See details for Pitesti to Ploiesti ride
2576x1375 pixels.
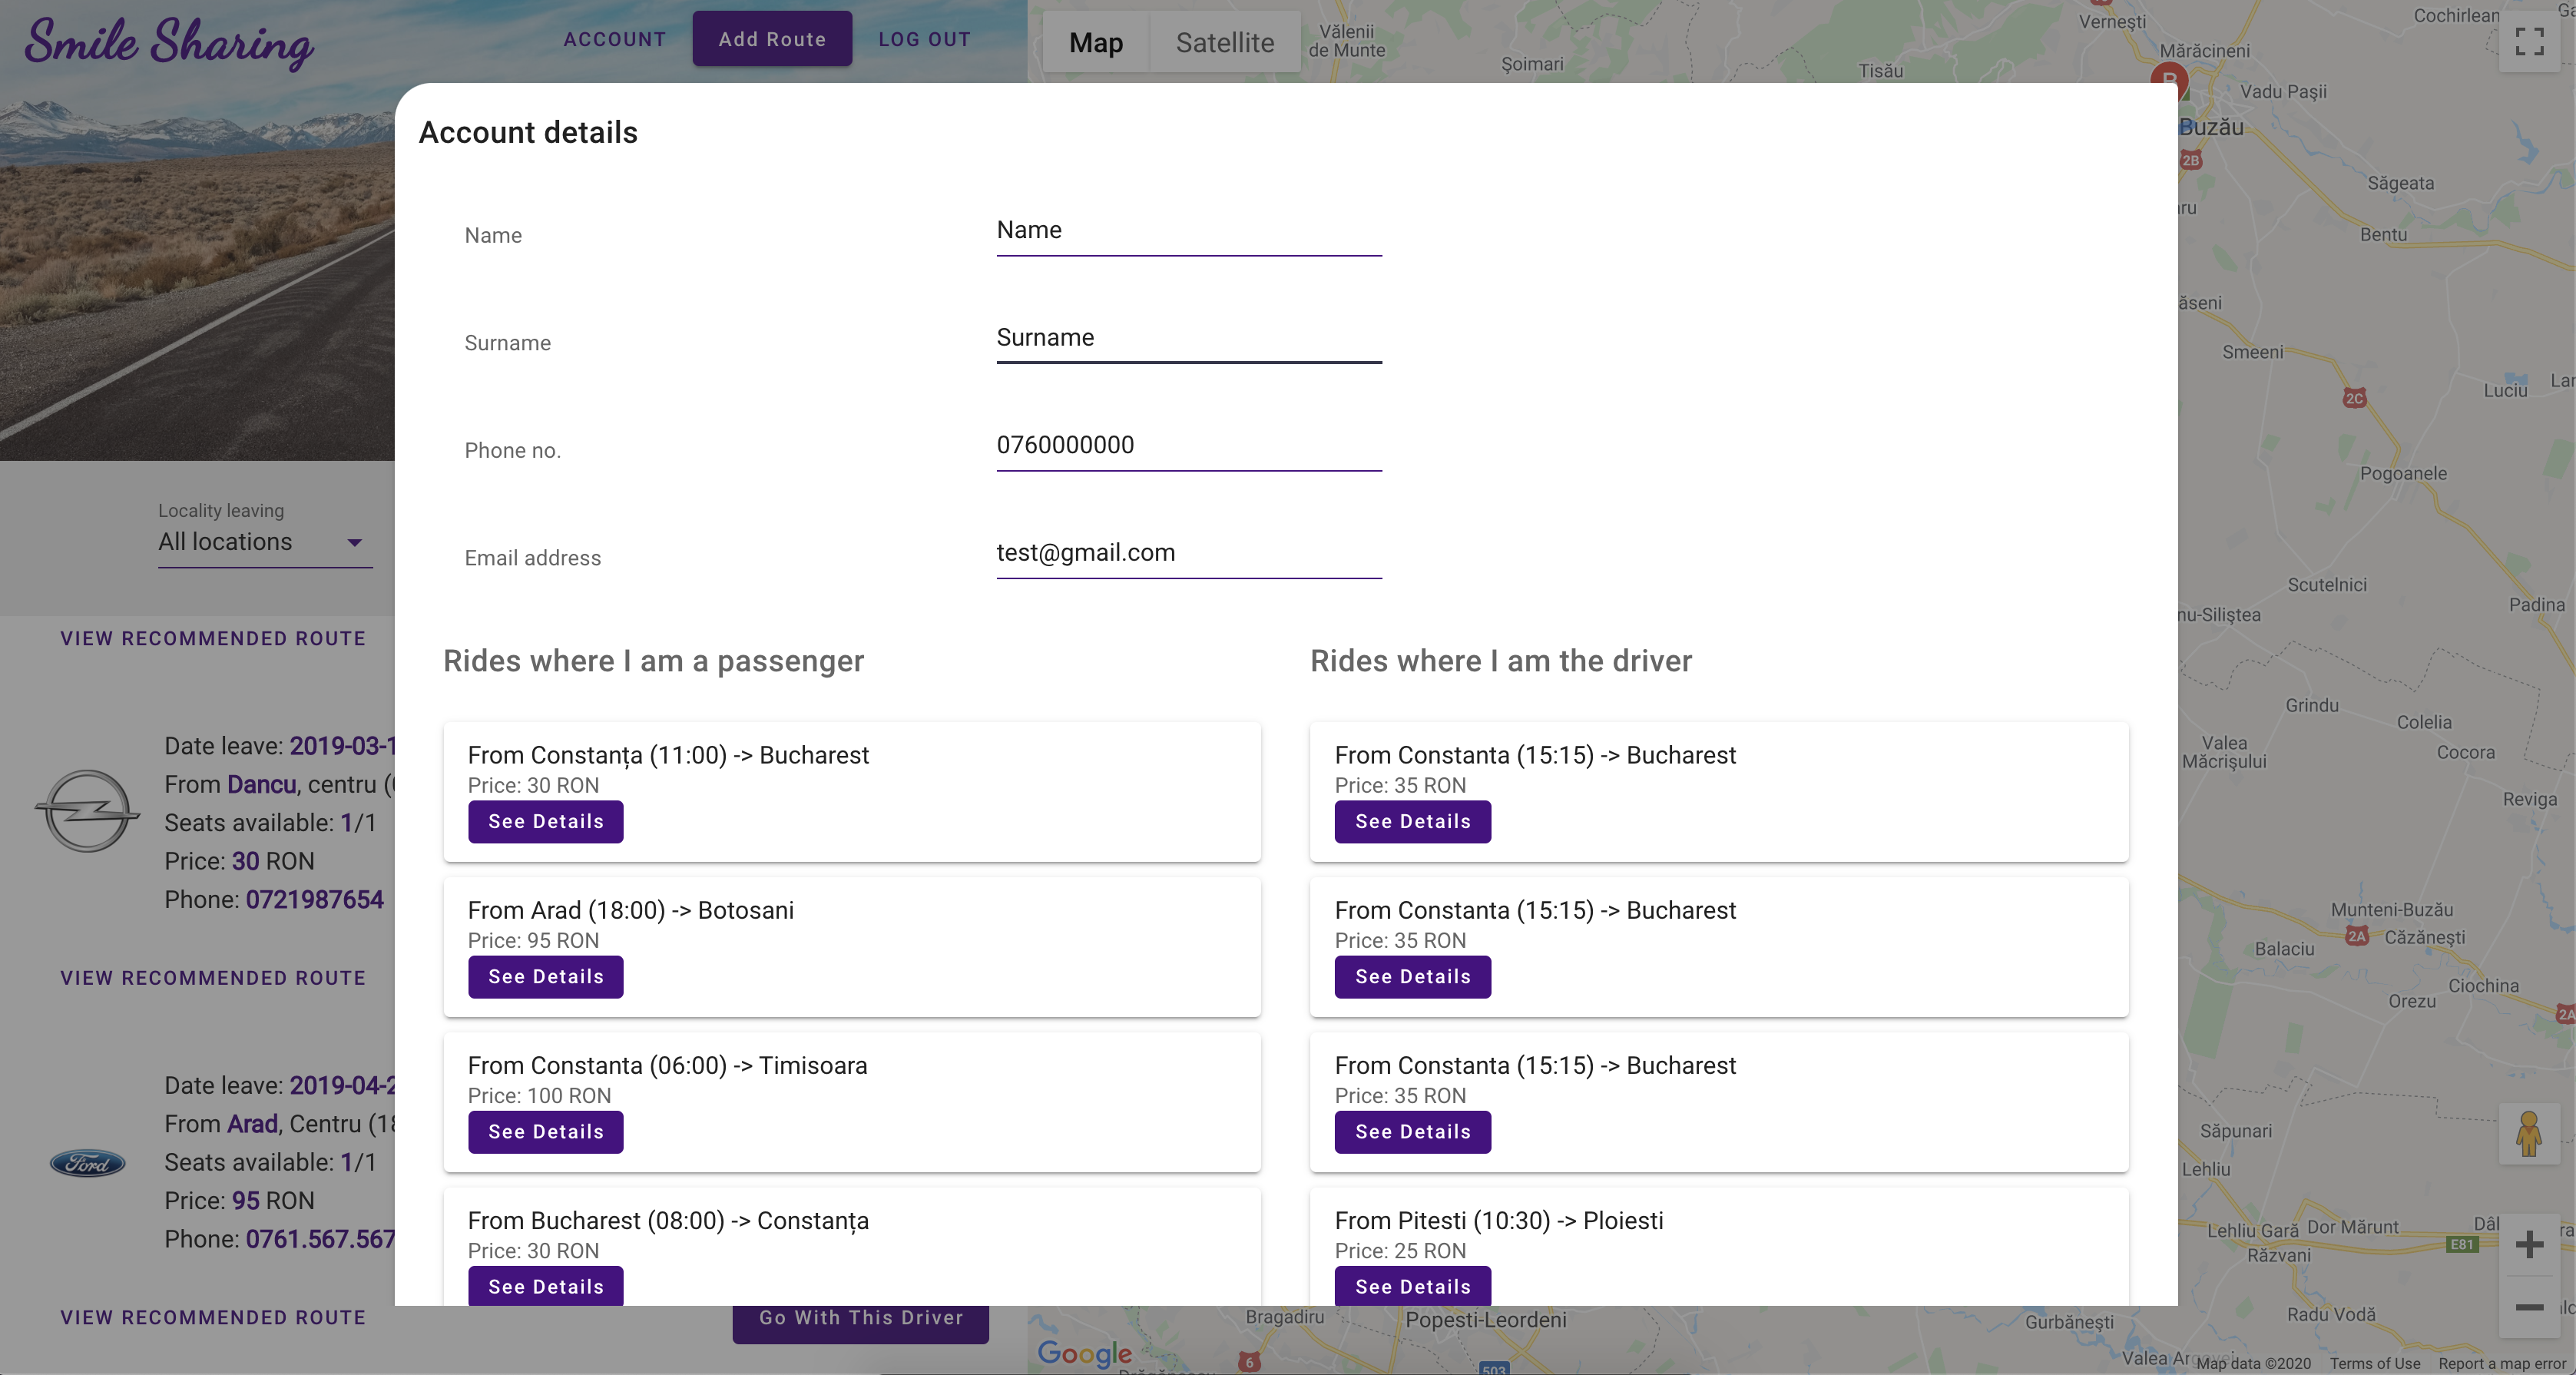1412,1286
